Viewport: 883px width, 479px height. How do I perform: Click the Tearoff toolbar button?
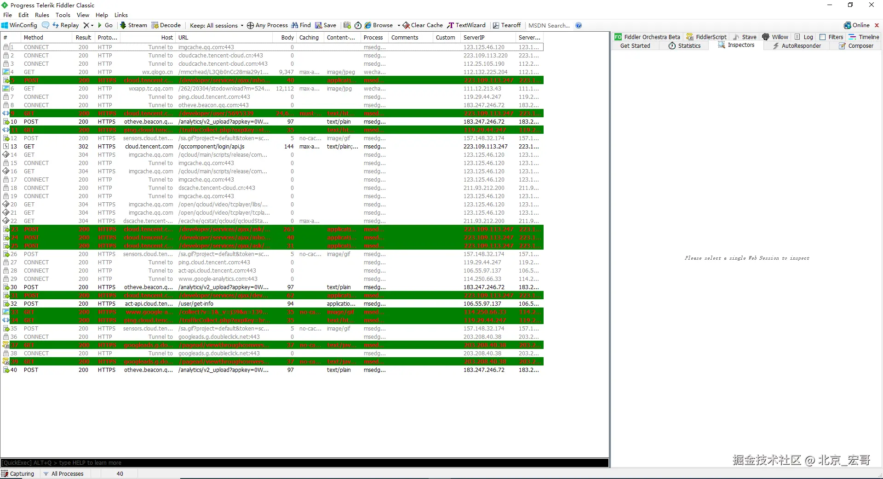(x=507, y=25)
